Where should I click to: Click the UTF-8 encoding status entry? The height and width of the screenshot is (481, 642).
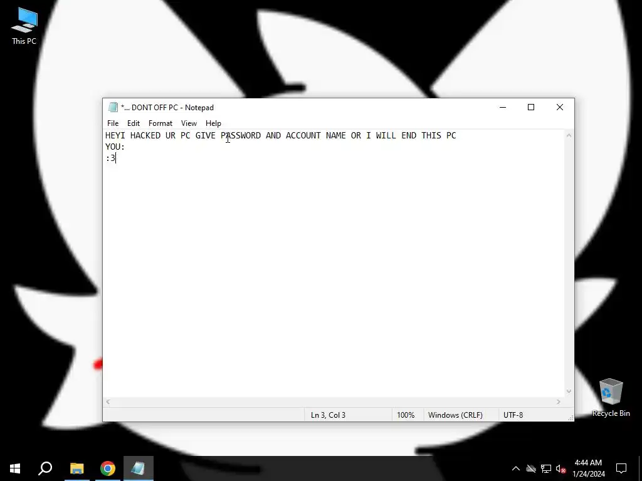coord(513,415)
